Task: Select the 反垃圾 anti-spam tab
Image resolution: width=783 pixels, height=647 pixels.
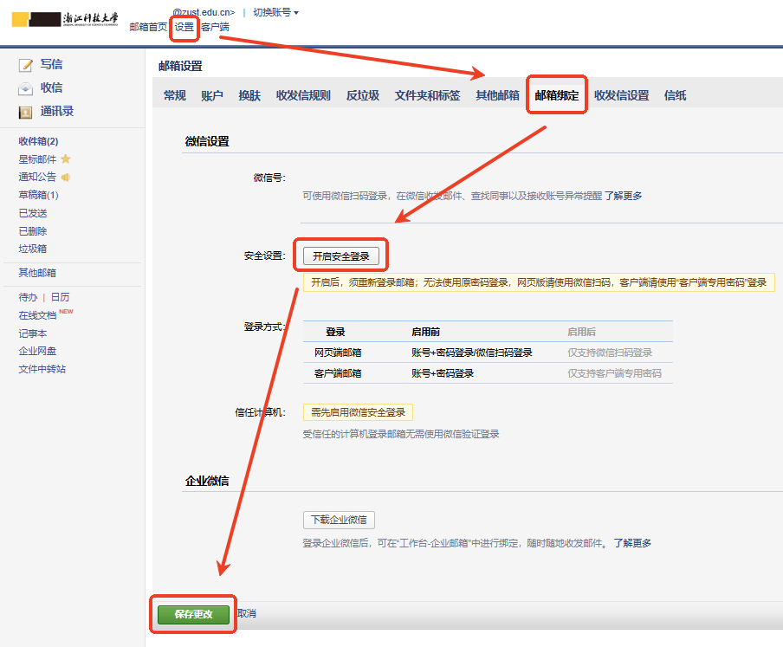Action: click(362, 96)
